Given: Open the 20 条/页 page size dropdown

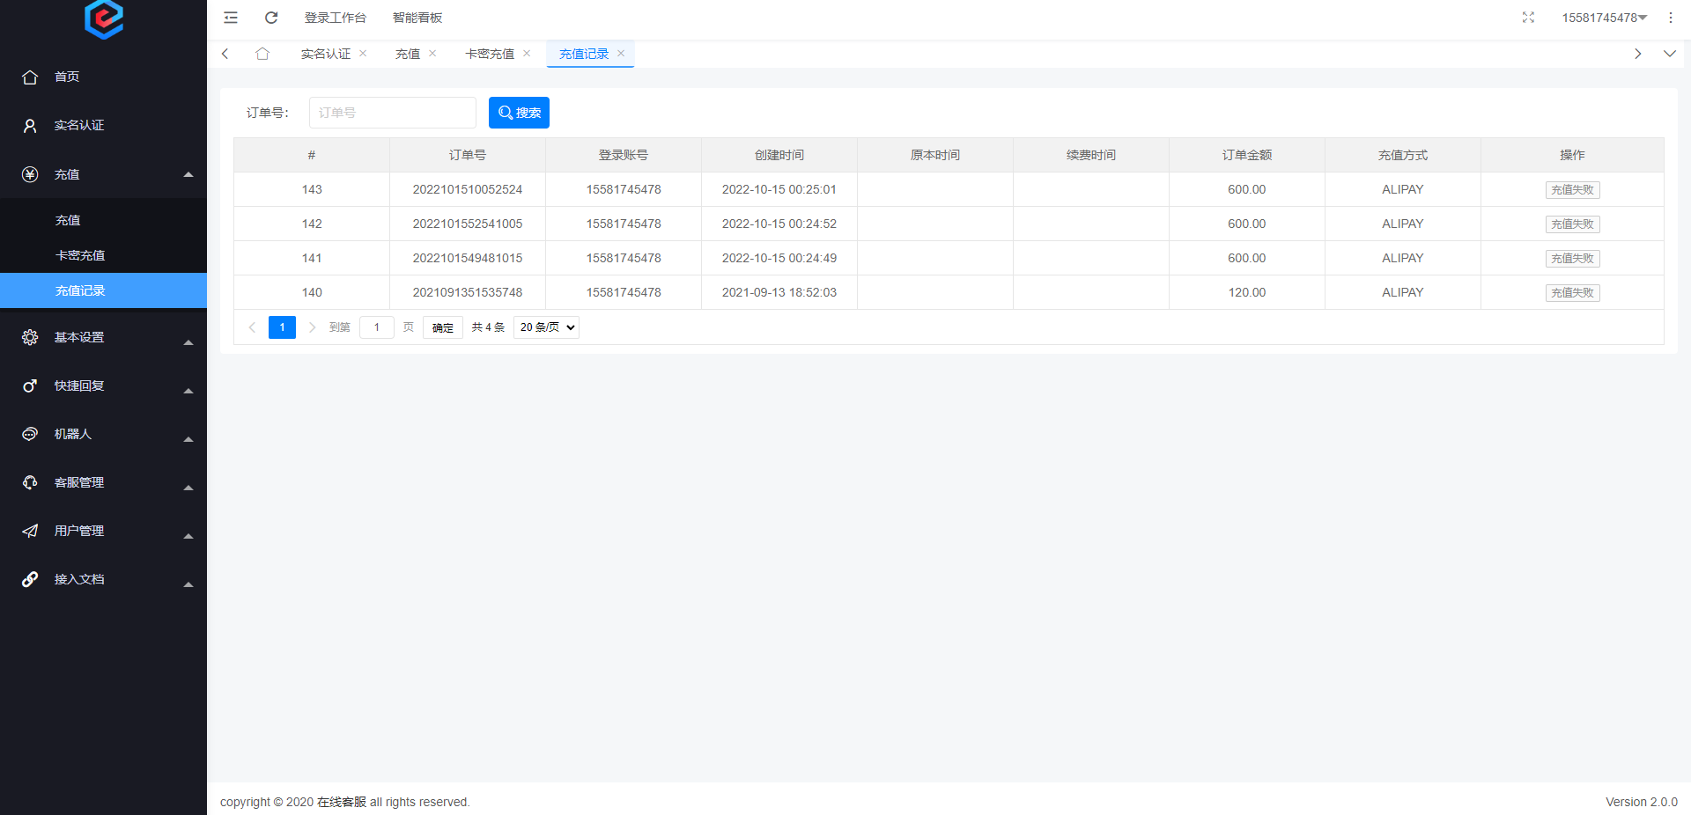Looking at the screenshot, I should click(546, 327).
